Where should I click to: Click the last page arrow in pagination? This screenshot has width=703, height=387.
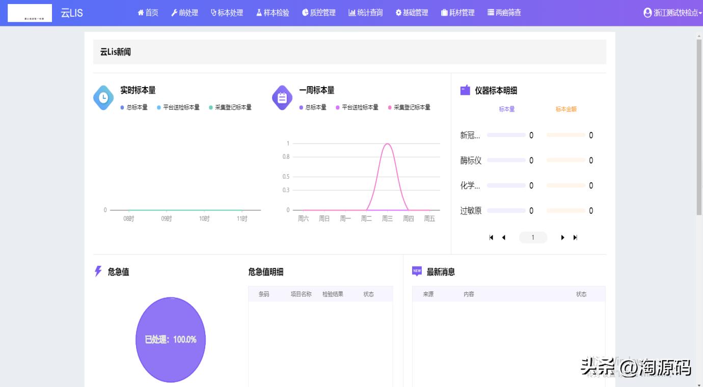(575, 237)
